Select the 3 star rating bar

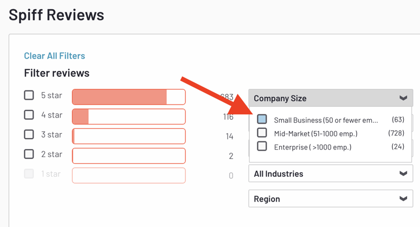tap(129, 136)
